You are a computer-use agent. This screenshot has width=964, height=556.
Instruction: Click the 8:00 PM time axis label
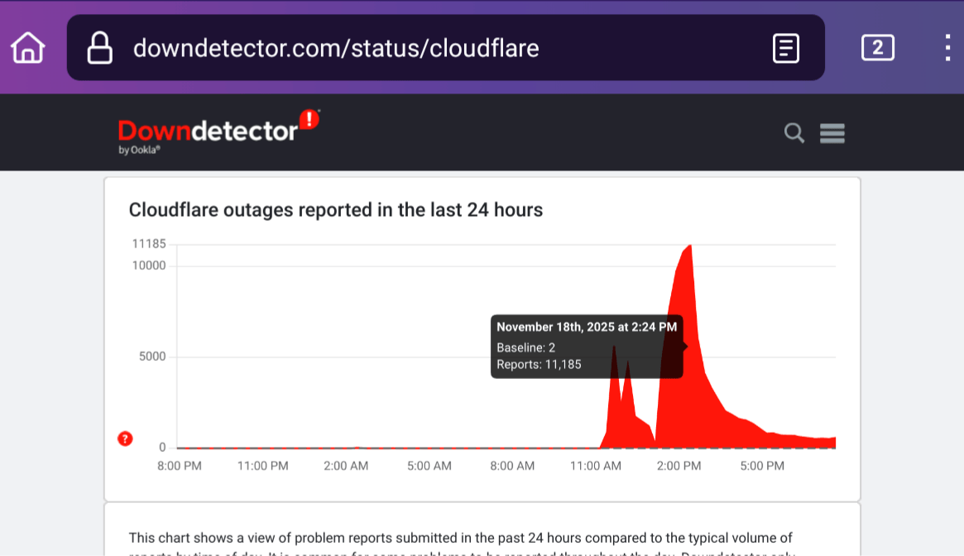[180, 466]
